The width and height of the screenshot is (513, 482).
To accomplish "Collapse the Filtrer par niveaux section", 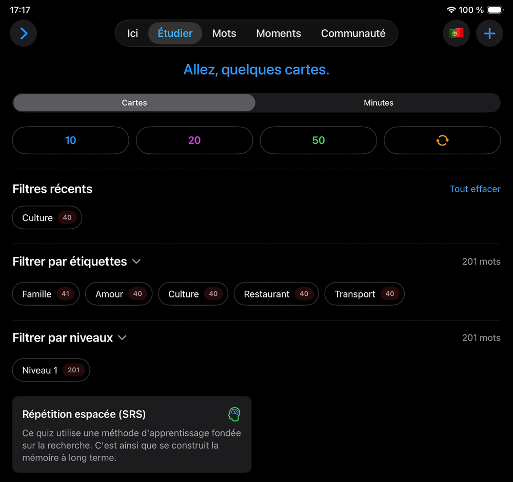I will point(122,338).
